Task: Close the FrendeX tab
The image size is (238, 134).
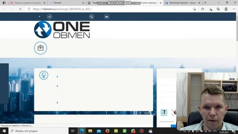Action: 83,3
